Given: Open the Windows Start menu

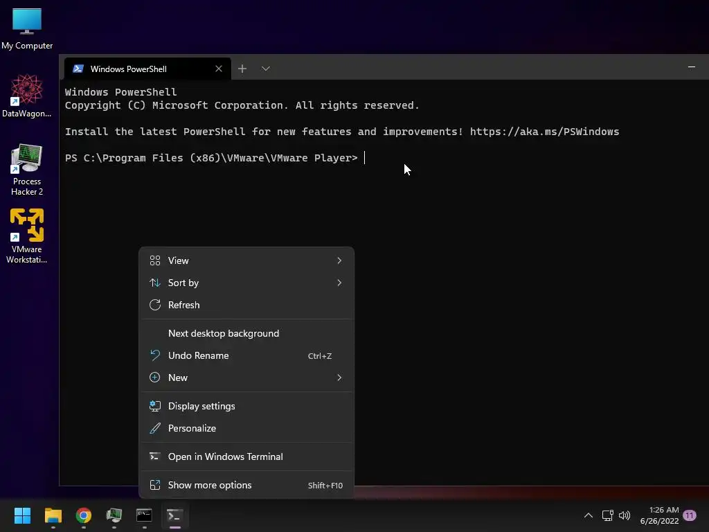Looking at the screenshot, I should tap(22, 515).
